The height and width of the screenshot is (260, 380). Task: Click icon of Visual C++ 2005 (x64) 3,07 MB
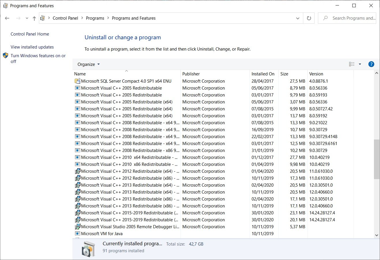pos(77,102)
